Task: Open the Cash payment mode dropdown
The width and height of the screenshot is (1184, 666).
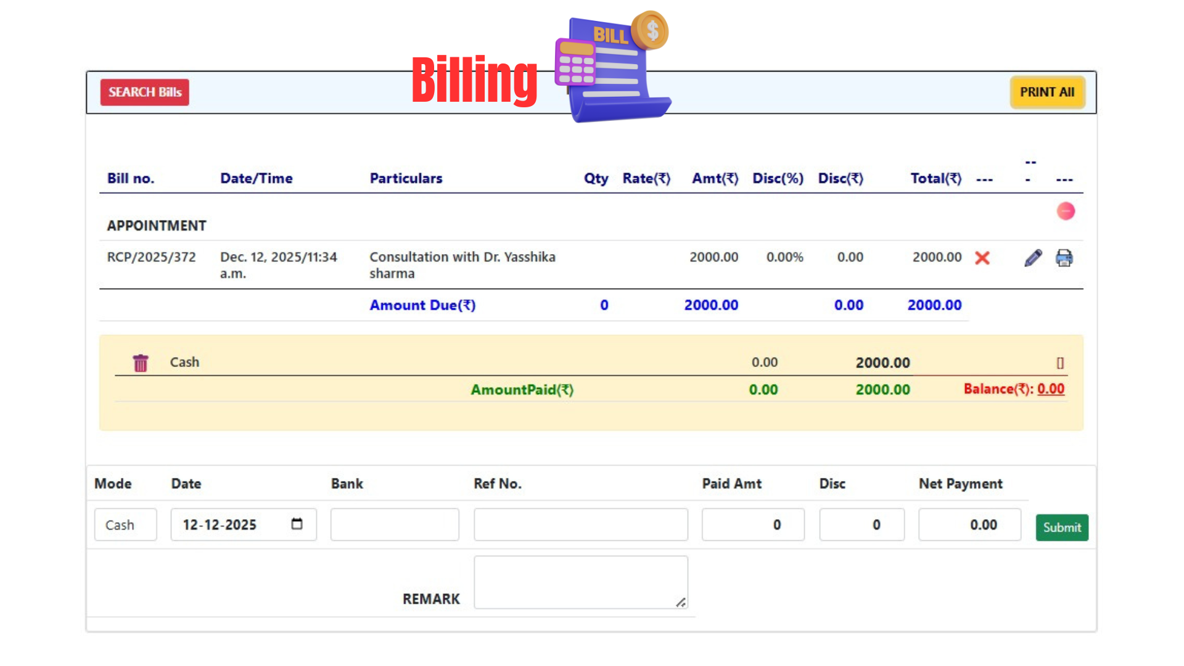Action: 125,525
